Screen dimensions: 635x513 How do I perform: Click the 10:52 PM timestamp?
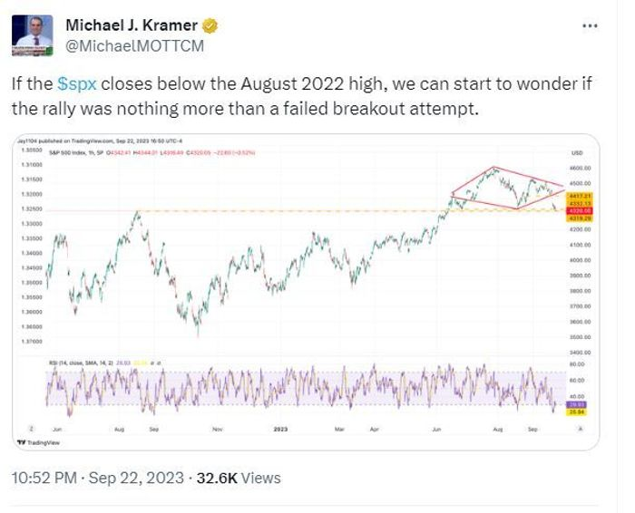(44, 478)
